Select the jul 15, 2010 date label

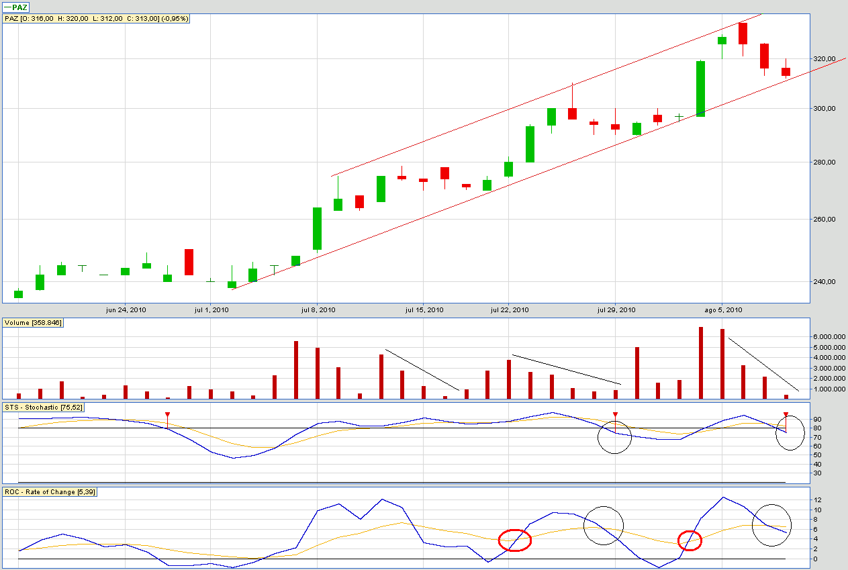pyautogui.click(x=424, y=310)
